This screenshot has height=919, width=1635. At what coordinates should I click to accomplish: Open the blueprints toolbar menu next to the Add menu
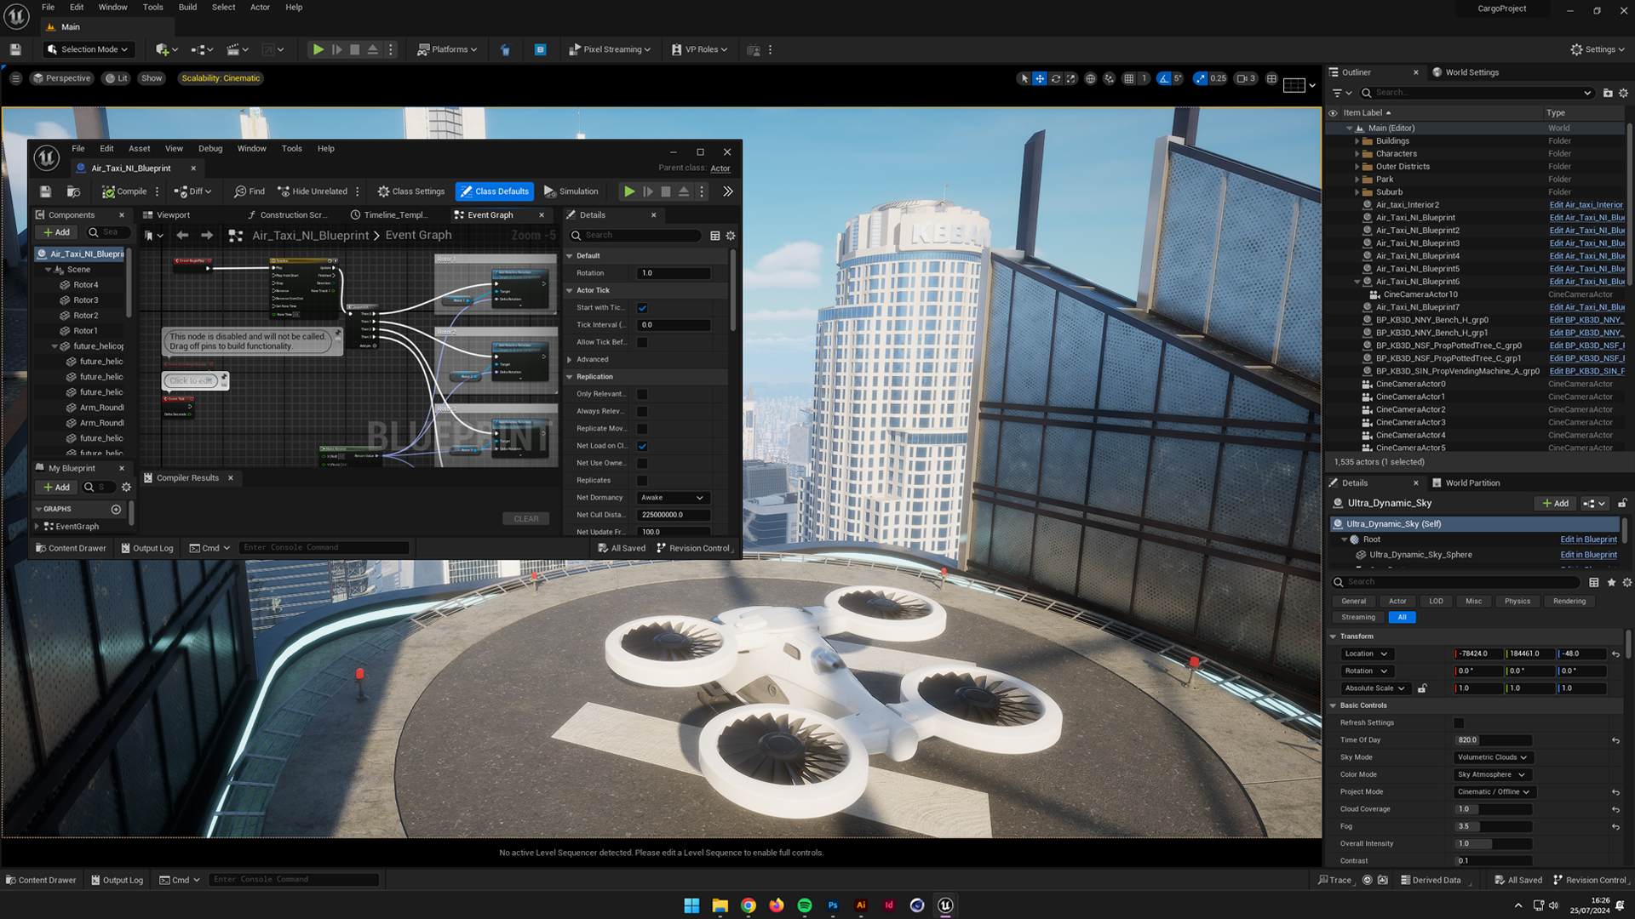pyautogui.click(x=202, y=49)
